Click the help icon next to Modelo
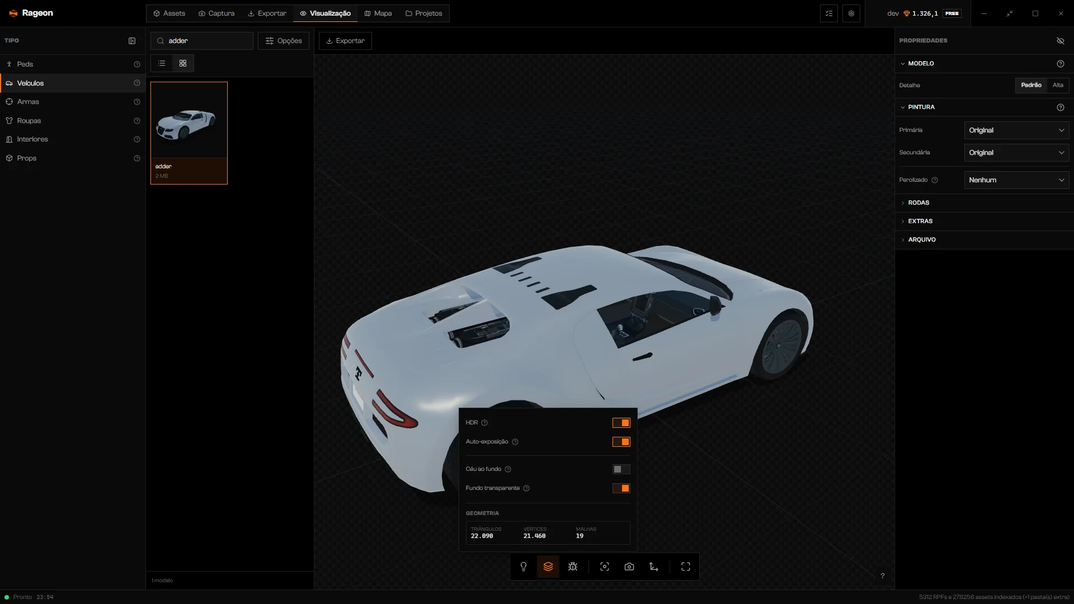This screenshot has height=604, width=1074. (1061, 64)
